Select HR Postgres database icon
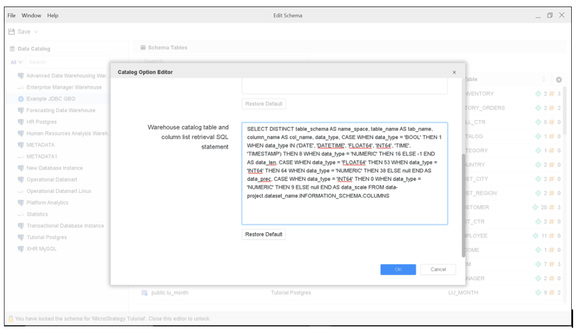Image resolution: width=577 pixels, height=329 pixels. pos(21,122)
